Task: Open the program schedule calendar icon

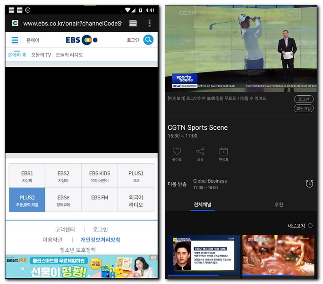Action: click(223, 151)
